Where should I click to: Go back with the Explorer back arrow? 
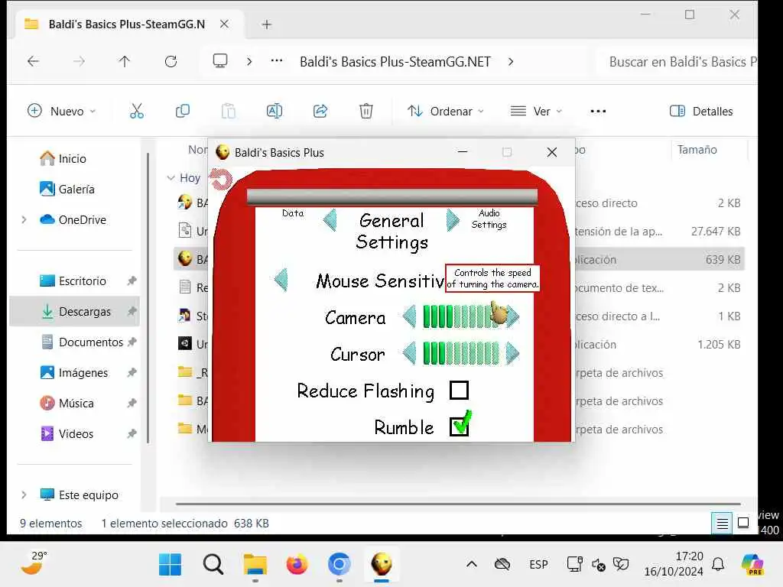33,61
